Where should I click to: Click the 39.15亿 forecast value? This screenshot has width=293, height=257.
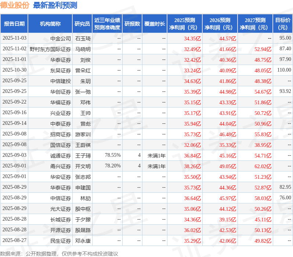[x=228, y=220]
